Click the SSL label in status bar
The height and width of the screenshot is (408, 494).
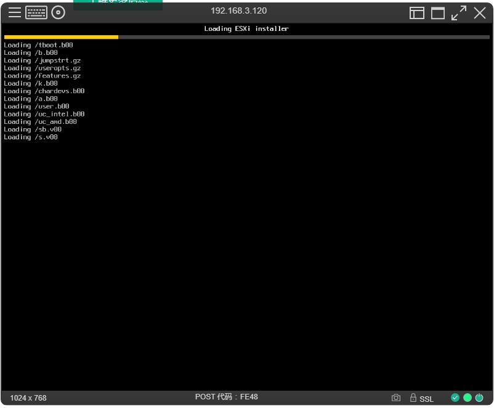point(426,399)
